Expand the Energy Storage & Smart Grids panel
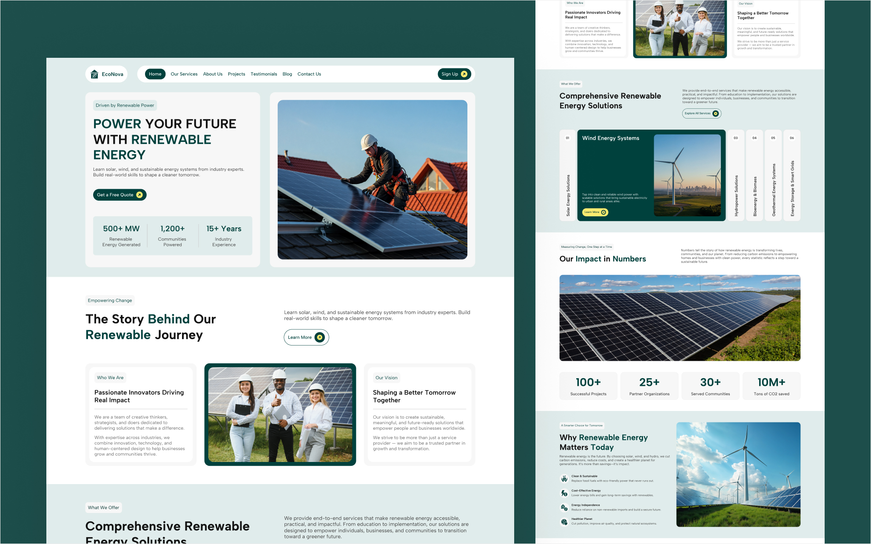The image size is (871, 544). 792,175
